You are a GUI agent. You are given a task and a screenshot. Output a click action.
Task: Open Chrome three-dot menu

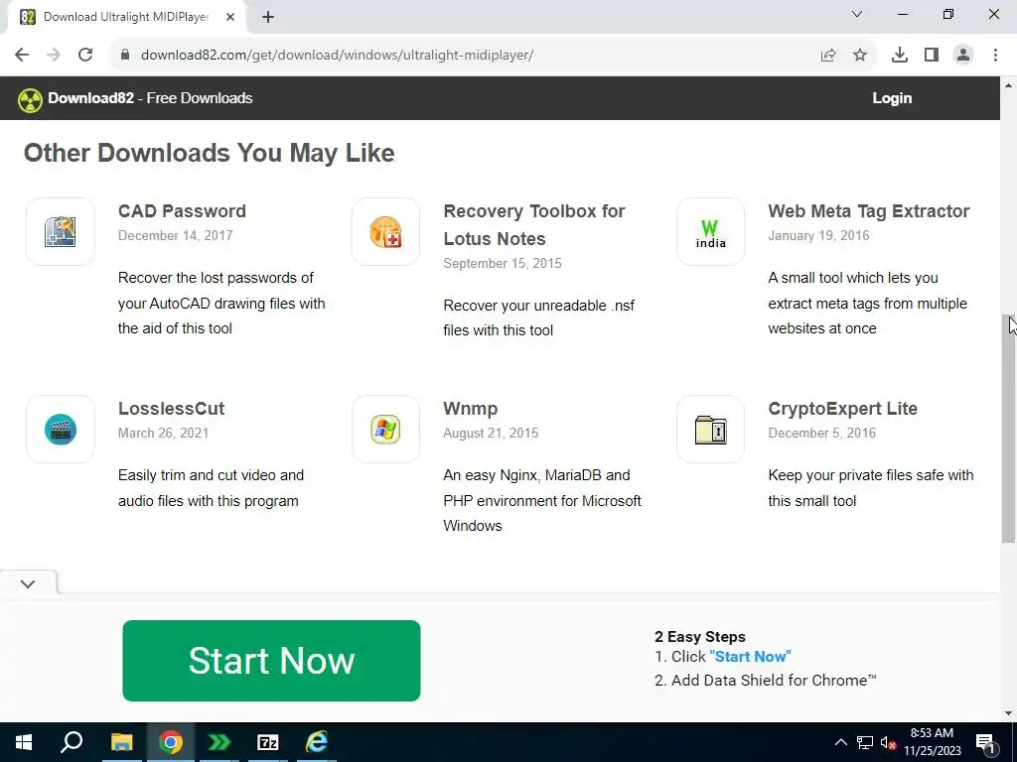pyautogui.click(x=995, y=56)
